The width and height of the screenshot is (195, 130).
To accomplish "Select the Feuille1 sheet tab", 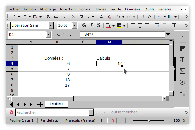I will (x=57, y=104).
